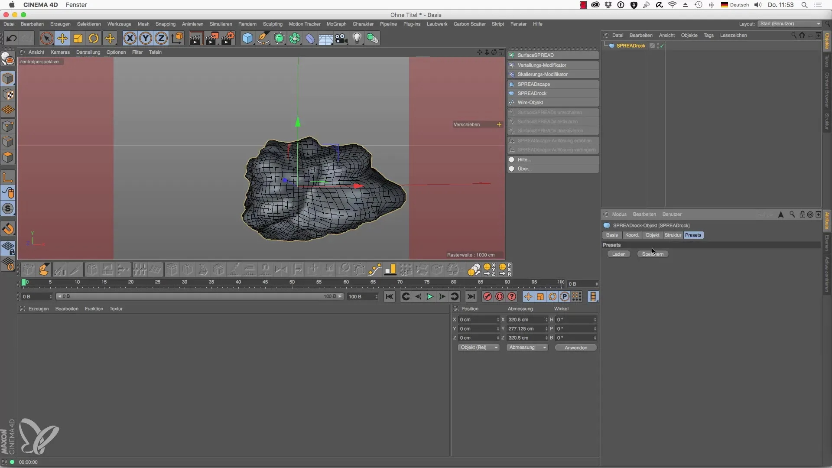Screen dimensions: 832x468
Task: Toggle the Z axis lock
Action: pyautogui.click(x=161, y=39)
